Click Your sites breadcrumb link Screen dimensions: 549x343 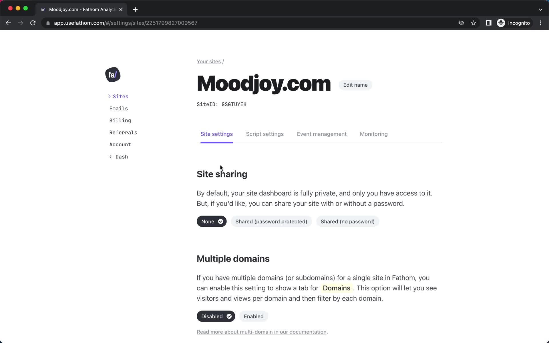click(x=209, y=61)
